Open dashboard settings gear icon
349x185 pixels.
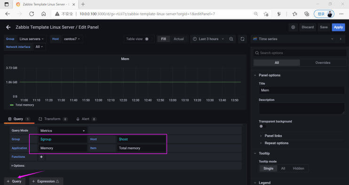tap(293, 27)
